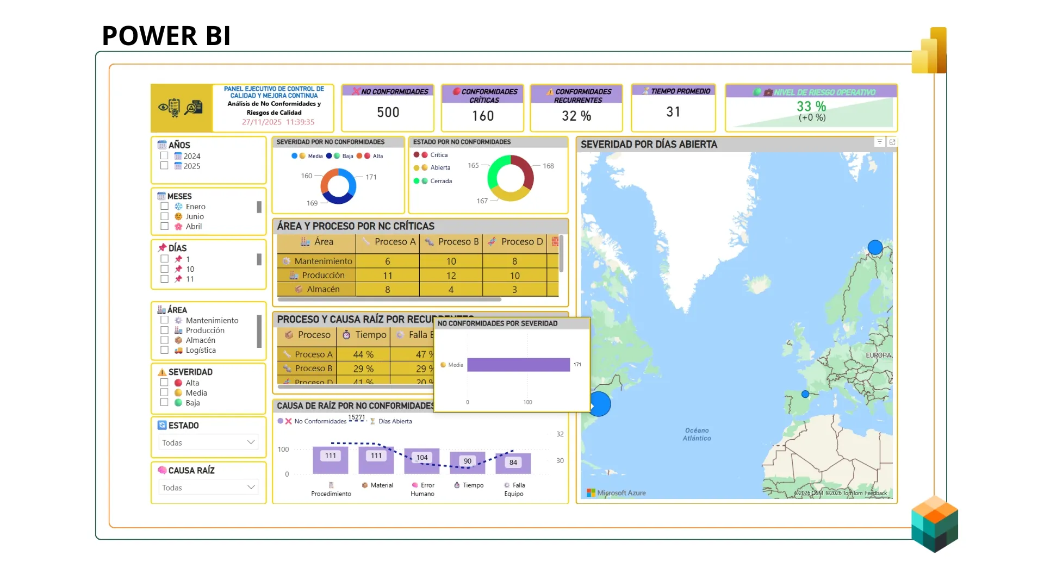This screenshot has width=1044, height=587.
Task: Tick the Logística area checkbox
Action: click(x=164, y=350)
